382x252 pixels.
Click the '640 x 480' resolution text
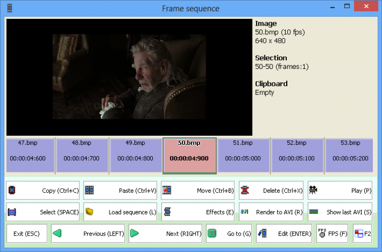[x=270, y=41]
